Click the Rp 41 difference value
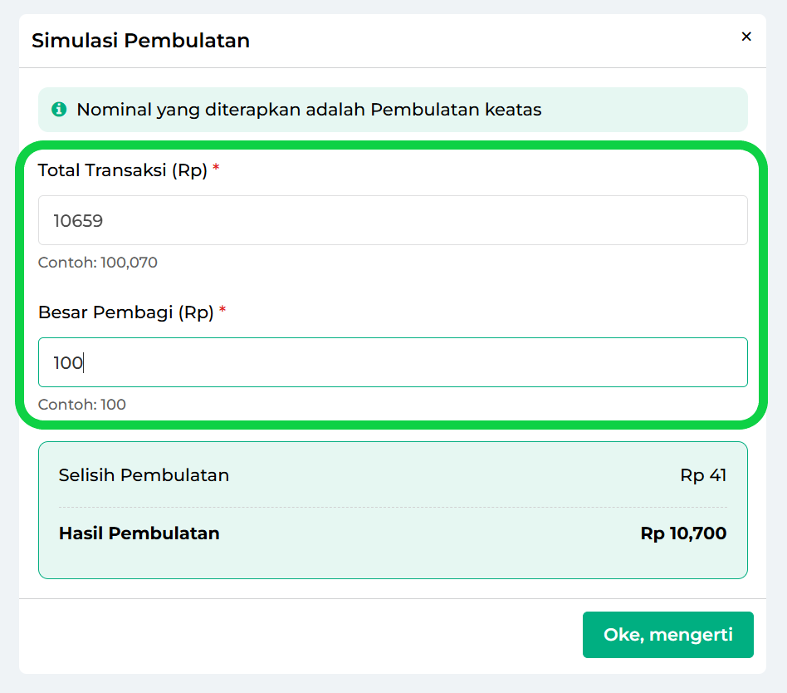 tap(703, 475)
